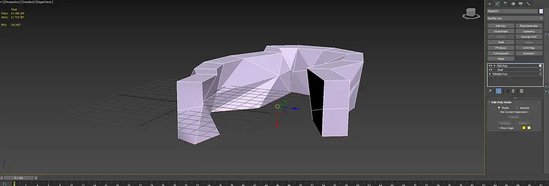549x186 pixels.
Task: Toggle the Edit Poly modifier eye icon
Action: coord(490,66)
